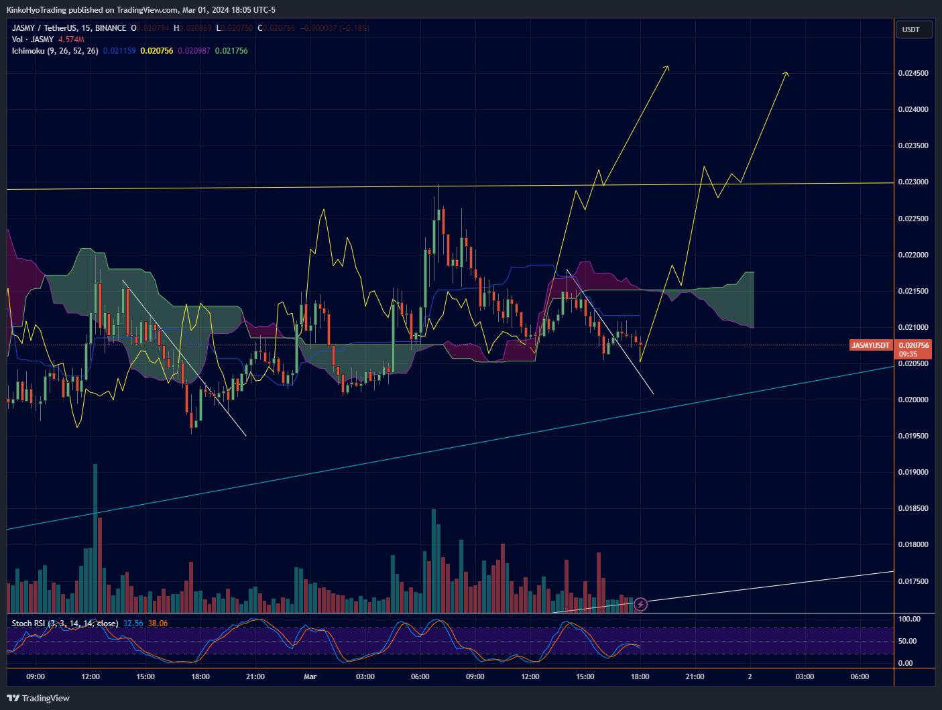The height and width of the screenshot is (710, 942).
Task: Click the 0.018000 price axis label
Action: (x=913, y=544)
